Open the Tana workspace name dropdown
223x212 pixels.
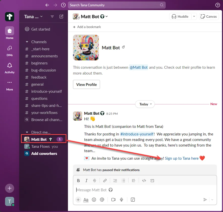click(x=33, y=17)
